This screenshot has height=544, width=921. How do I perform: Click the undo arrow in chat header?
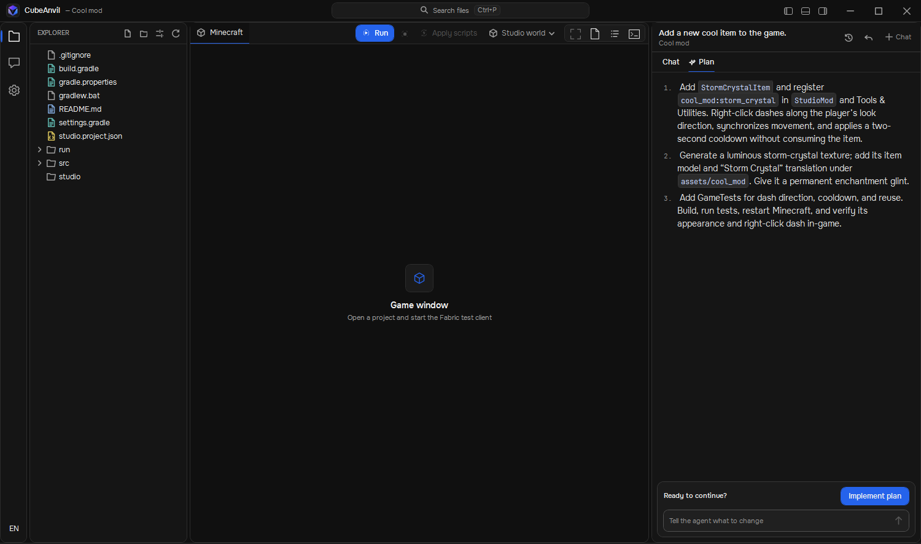pos(868,37)
